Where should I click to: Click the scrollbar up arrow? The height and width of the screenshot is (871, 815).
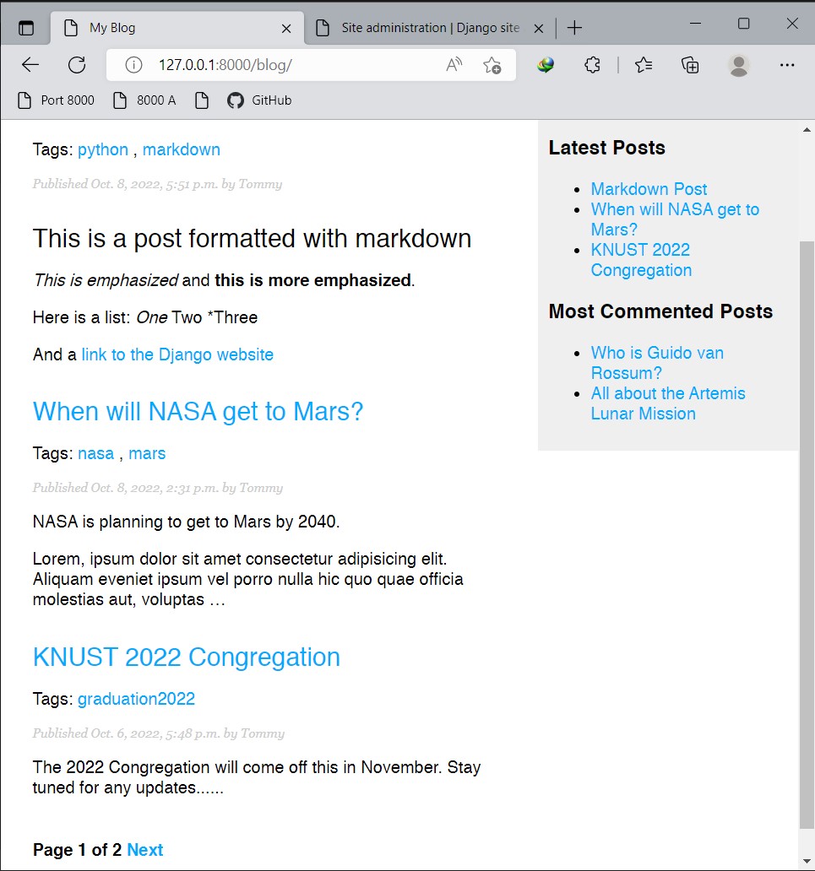pyautogui.click(x=807, y=130)
